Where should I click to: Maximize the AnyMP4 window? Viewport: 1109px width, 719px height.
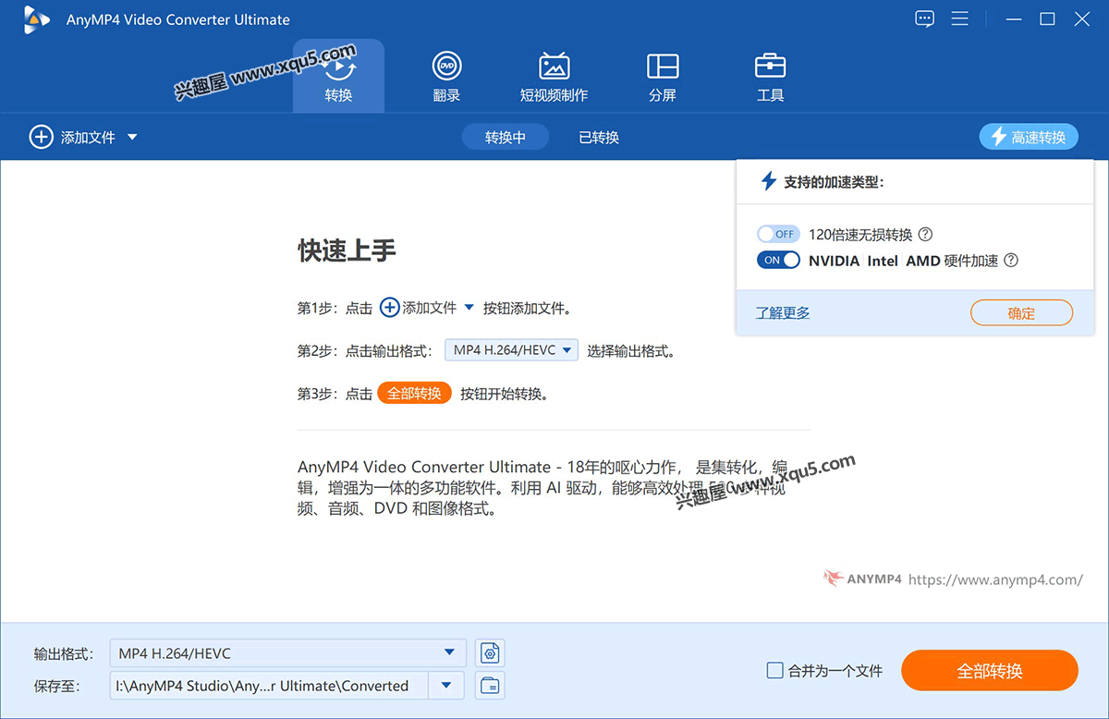[x=1047, y=18]
